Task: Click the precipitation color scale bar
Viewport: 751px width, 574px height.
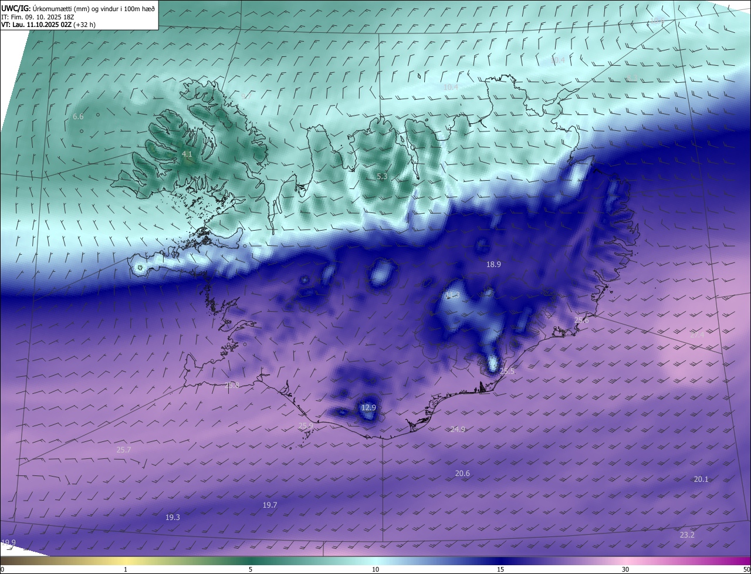Action: (375, 561)
